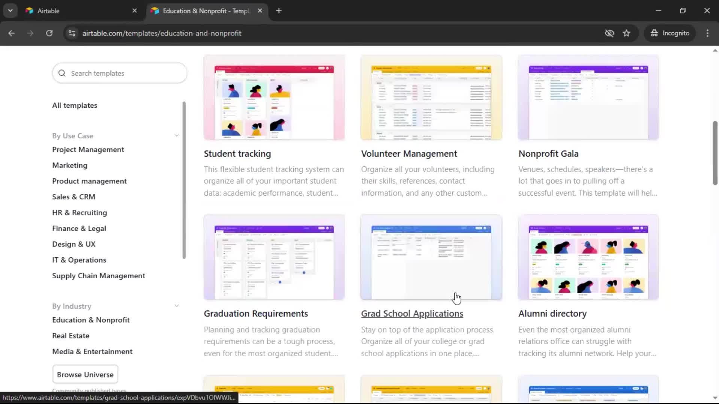This screenshot has width=719, height=404.
Task: Click the browser back arrow
Action: click(11, 33)
